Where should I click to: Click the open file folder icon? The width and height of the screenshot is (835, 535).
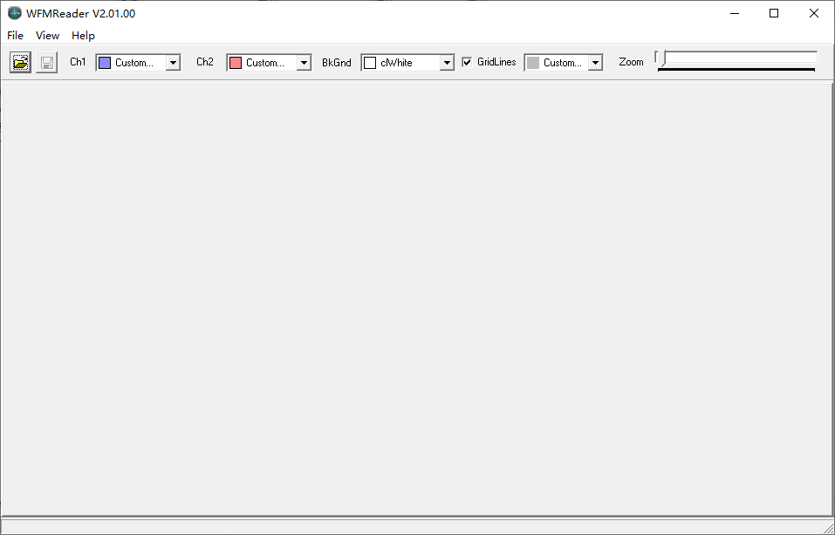pyautogui.click(x=20, y=62)
